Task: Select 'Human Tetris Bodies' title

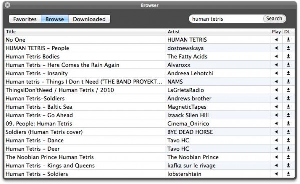Action: (33, 56)
